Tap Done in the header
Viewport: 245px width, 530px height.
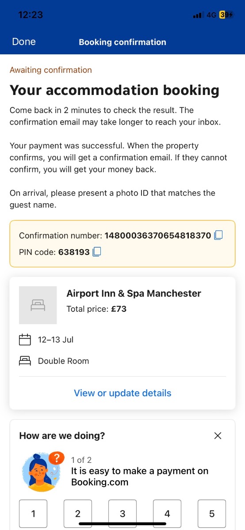24,42
